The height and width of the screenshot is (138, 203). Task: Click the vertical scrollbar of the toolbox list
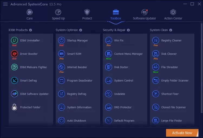click(x=202, y=68)
